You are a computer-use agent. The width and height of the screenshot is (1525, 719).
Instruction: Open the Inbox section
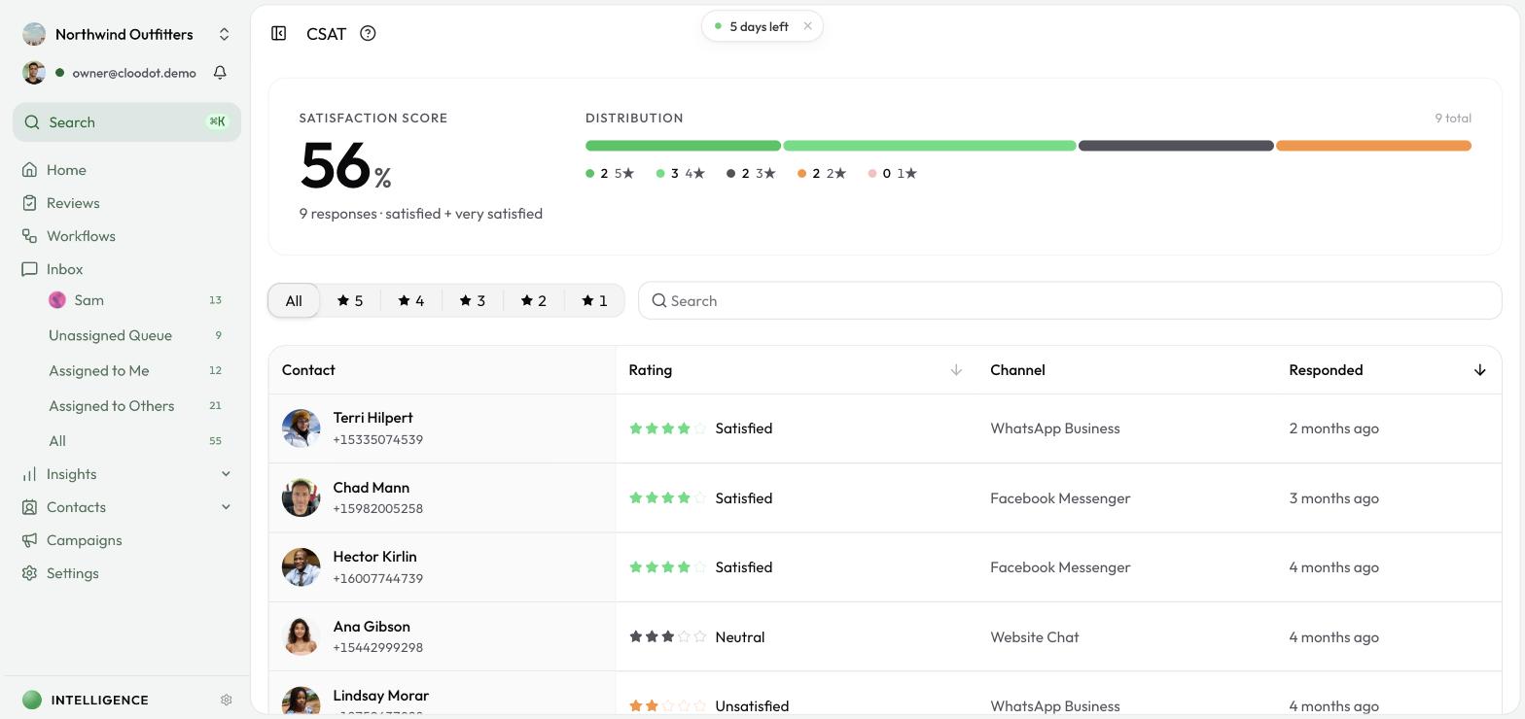64,269
